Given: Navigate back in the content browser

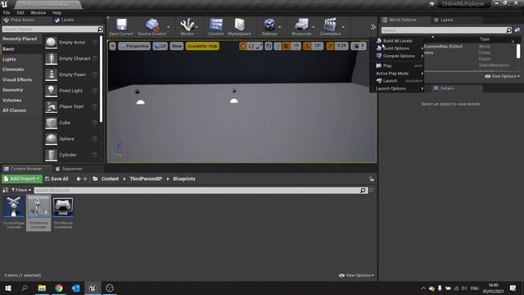Looking at the screenshot, I should click(x=79, y=179).
